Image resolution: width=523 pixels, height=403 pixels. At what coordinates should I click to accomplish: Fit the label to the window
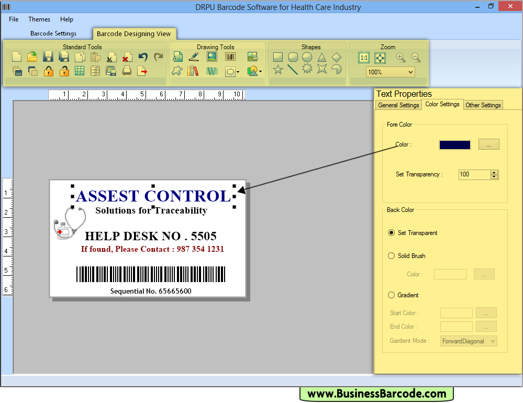380,58
